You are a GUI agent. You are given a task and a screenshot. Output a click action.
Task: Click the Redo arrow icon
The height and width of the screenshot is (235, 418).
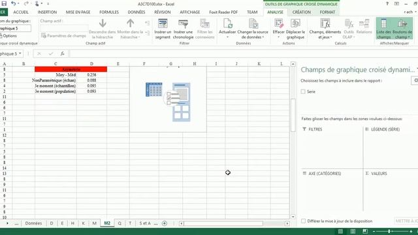click(26, 4)
